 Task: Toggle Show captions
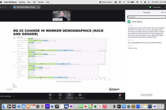[x=80, y=95]
